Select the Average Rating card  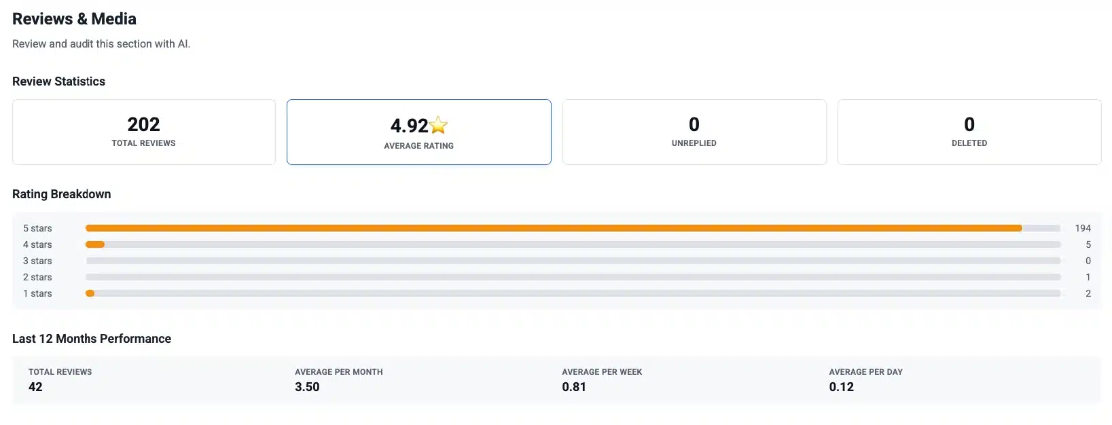[418, 132]
